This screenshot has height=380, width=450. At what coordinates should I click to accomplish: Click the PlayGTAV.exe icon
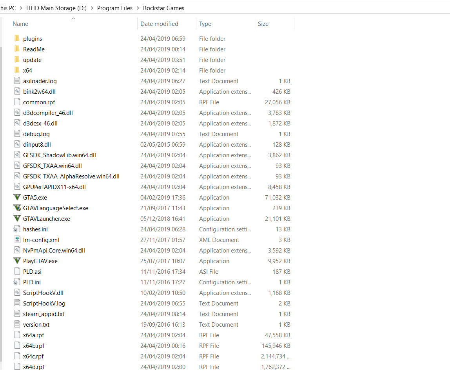(x=17, y=261)
